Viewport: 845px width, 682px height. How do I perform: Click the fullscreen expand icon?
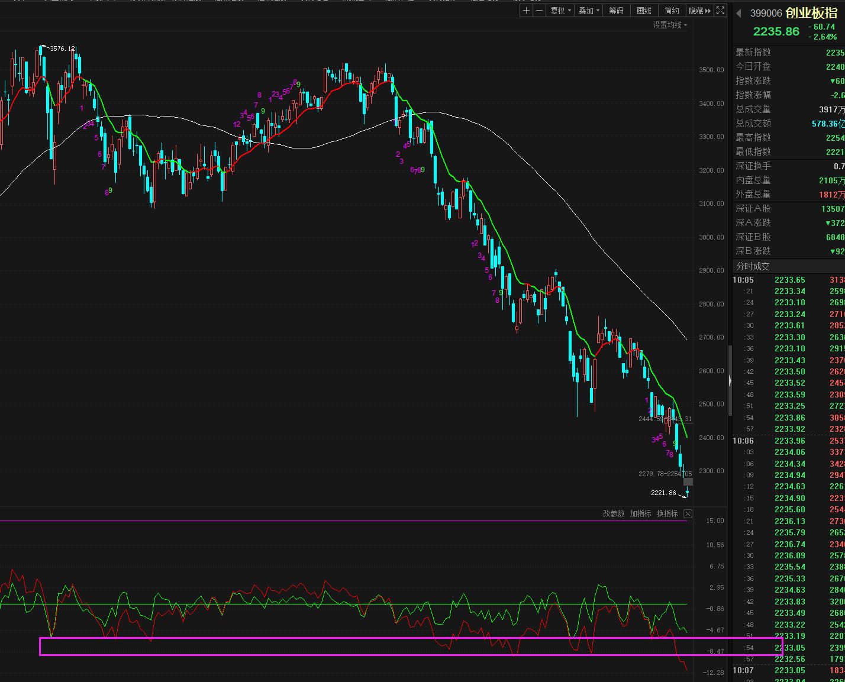(x=720, y=11)
